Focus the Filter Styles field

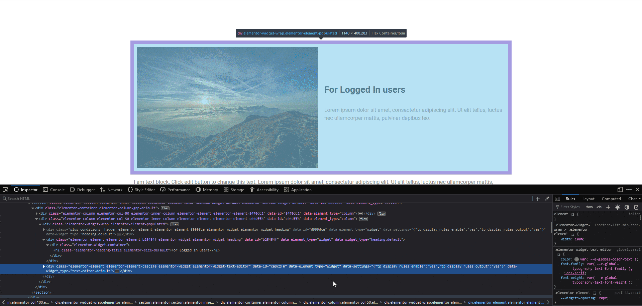tap(570, 207)
